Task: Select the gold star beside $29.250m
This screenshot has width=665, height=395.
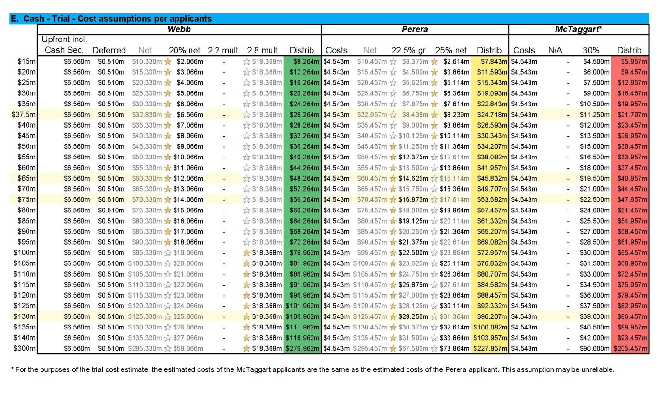Action: coord(393,316)
